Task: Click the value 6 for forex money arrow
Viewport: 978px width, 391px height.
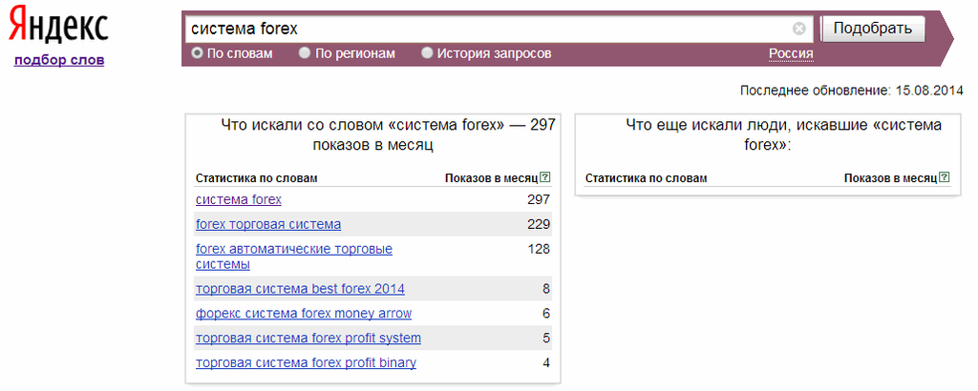Action: pyautogui.click(x=546, y=313)
